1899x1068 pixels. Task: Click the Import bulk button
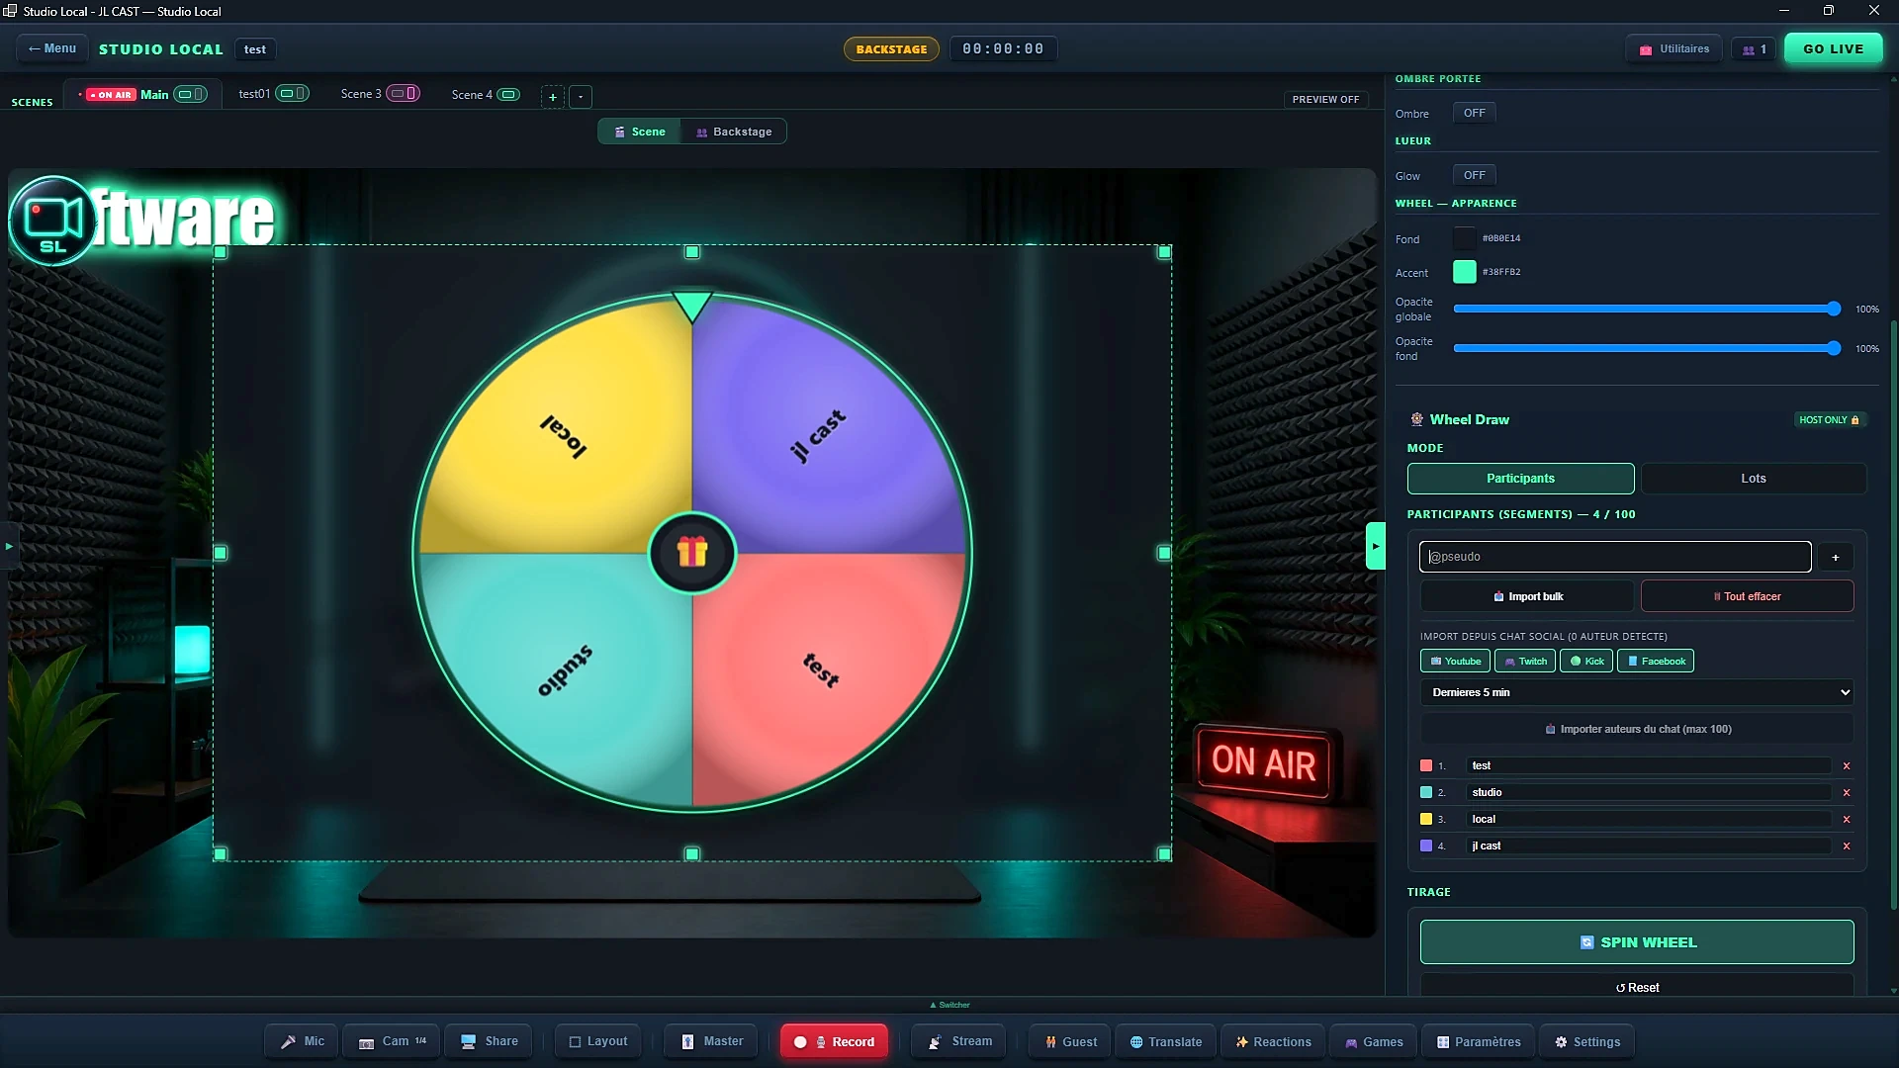1528,596
